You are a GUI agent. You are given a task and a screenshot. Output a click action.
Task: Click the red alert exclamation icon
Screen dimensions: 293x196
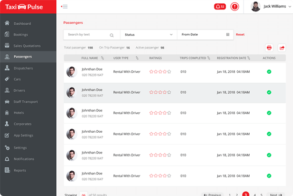234,7
